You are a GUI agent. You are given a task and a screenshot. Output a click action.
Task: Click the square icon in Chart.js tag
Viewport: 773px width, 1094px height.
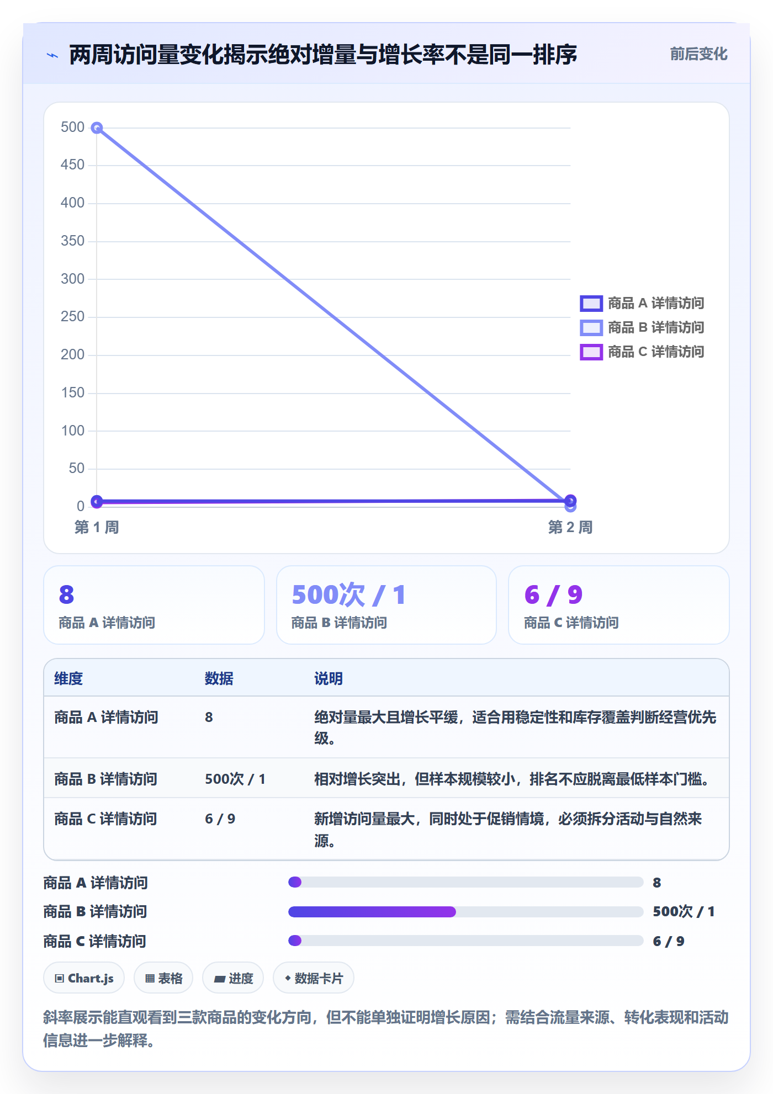pyautogui.click(x=60, y=979)
